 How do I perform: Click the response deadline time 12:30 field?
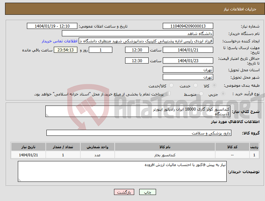click(137, 50)
